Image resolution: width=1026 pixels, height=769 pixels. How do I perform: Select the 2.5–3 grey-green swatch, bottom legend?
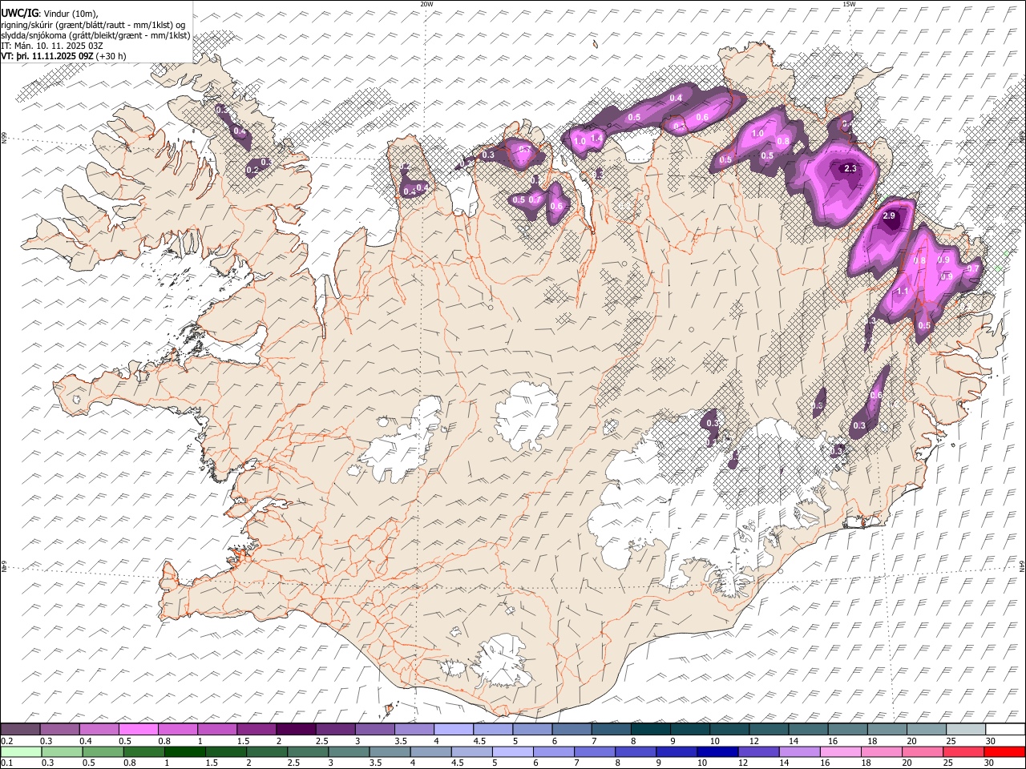308,751
